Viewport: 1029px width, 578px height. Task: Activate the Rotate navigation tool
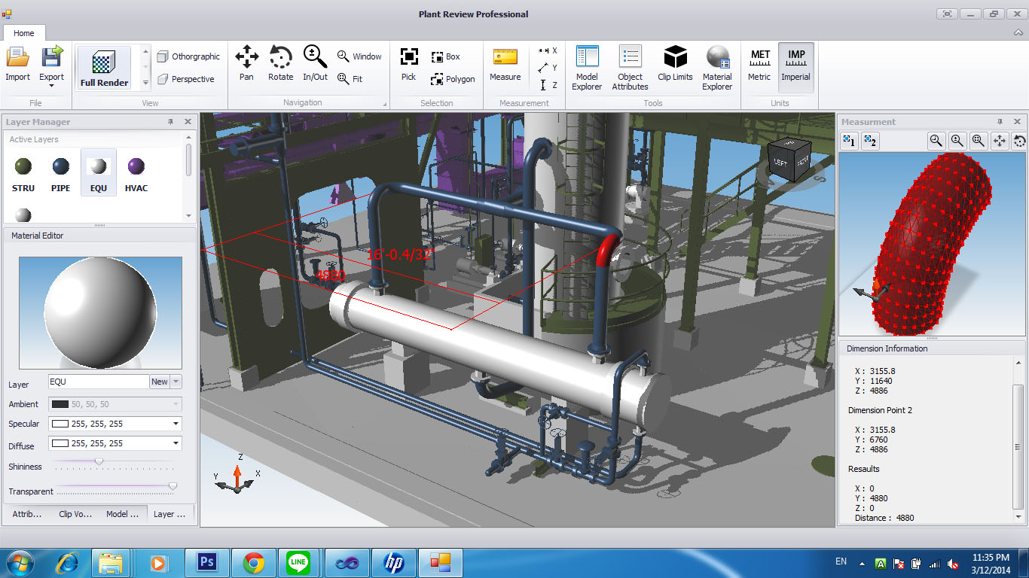tap(280, 63)
